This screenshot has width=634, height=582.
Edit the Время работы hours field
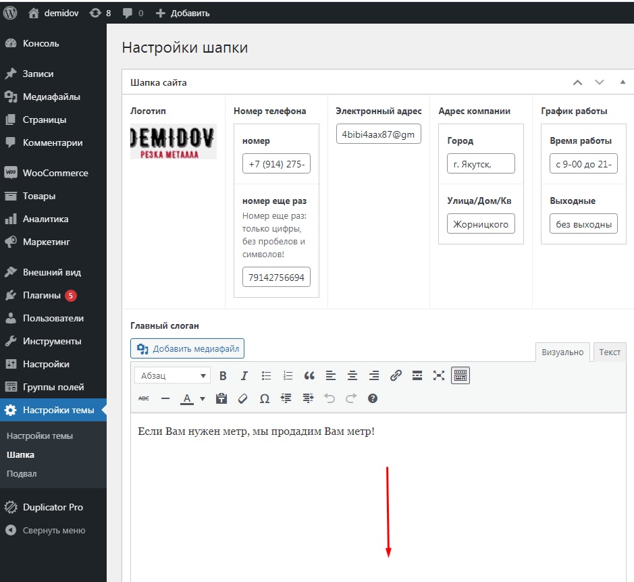click(x=583, y=163)
